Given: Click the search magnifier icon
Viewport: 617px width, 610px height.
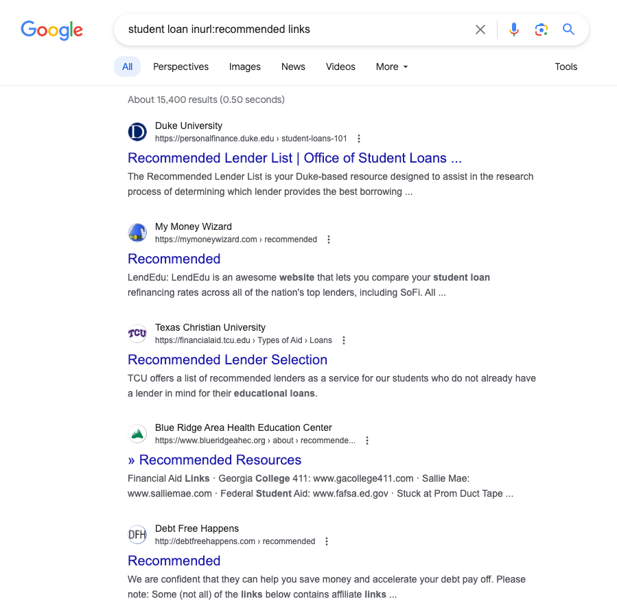Looking at the screenshot, I should [568, 30].
